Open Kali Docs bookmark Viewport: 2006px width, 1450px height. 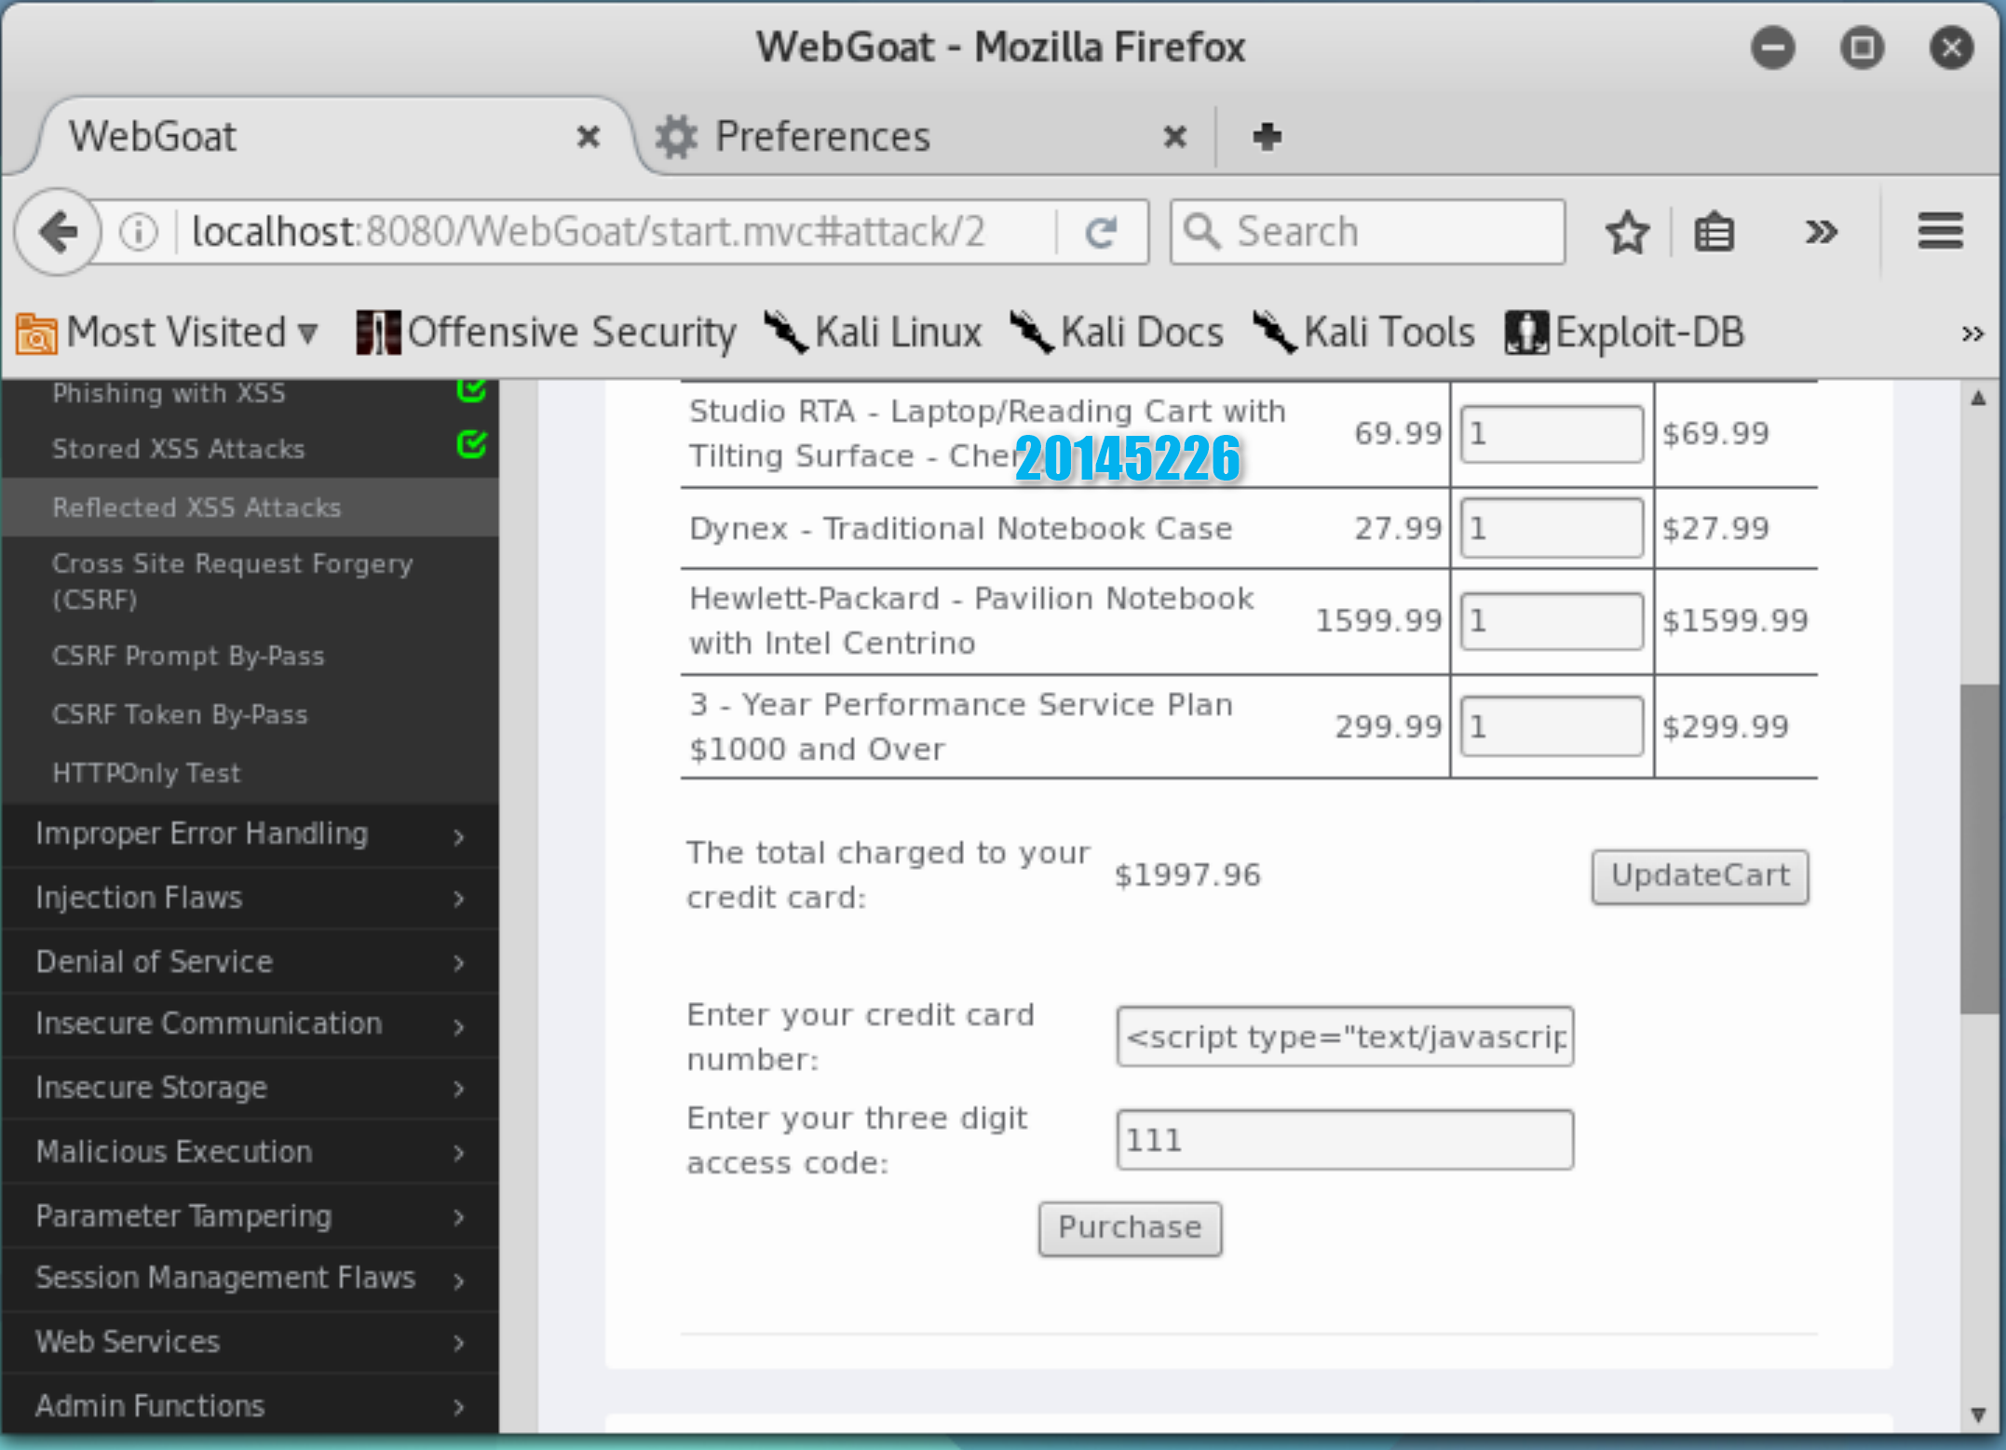(x=1117, y=332)
